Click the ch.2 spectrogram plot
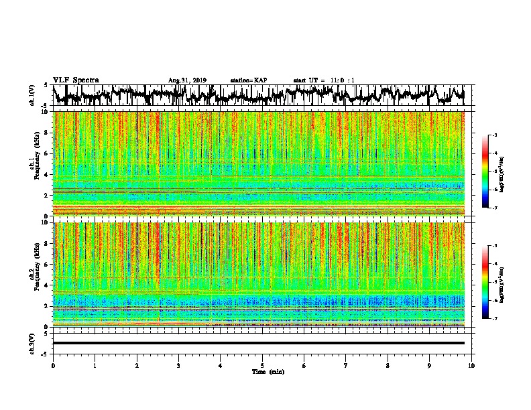Image resolution: width=531 pixels, height=410 pixels. (x=258, y=275)
